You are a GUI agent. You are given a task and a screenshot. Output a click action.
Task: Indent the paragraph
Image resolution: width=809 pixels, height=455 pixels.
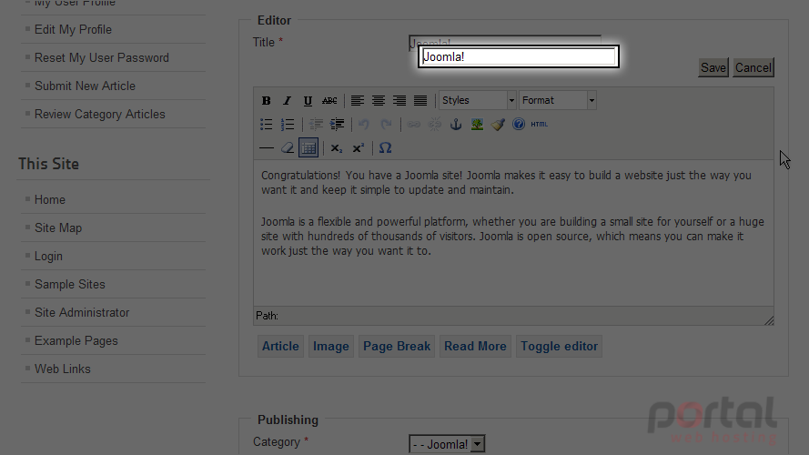(x=337, y=125)
